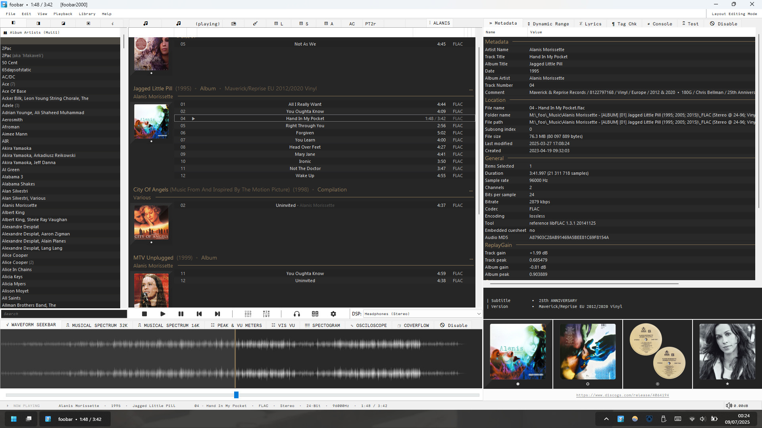Expand options for MTV Unplugged album header
The height and width of the screenshot is (428, 762).
[471, 258]
